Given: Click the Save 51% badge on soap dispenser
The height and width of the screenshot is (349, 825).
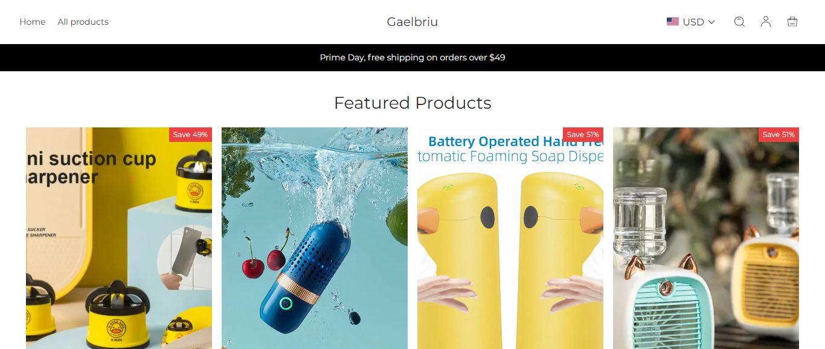Looking at the screenshot, I should [583, 135].
